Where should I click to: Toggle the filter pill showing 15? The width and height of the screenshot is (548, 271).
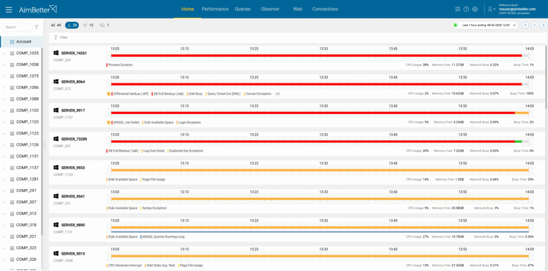[x=88, y=25]
